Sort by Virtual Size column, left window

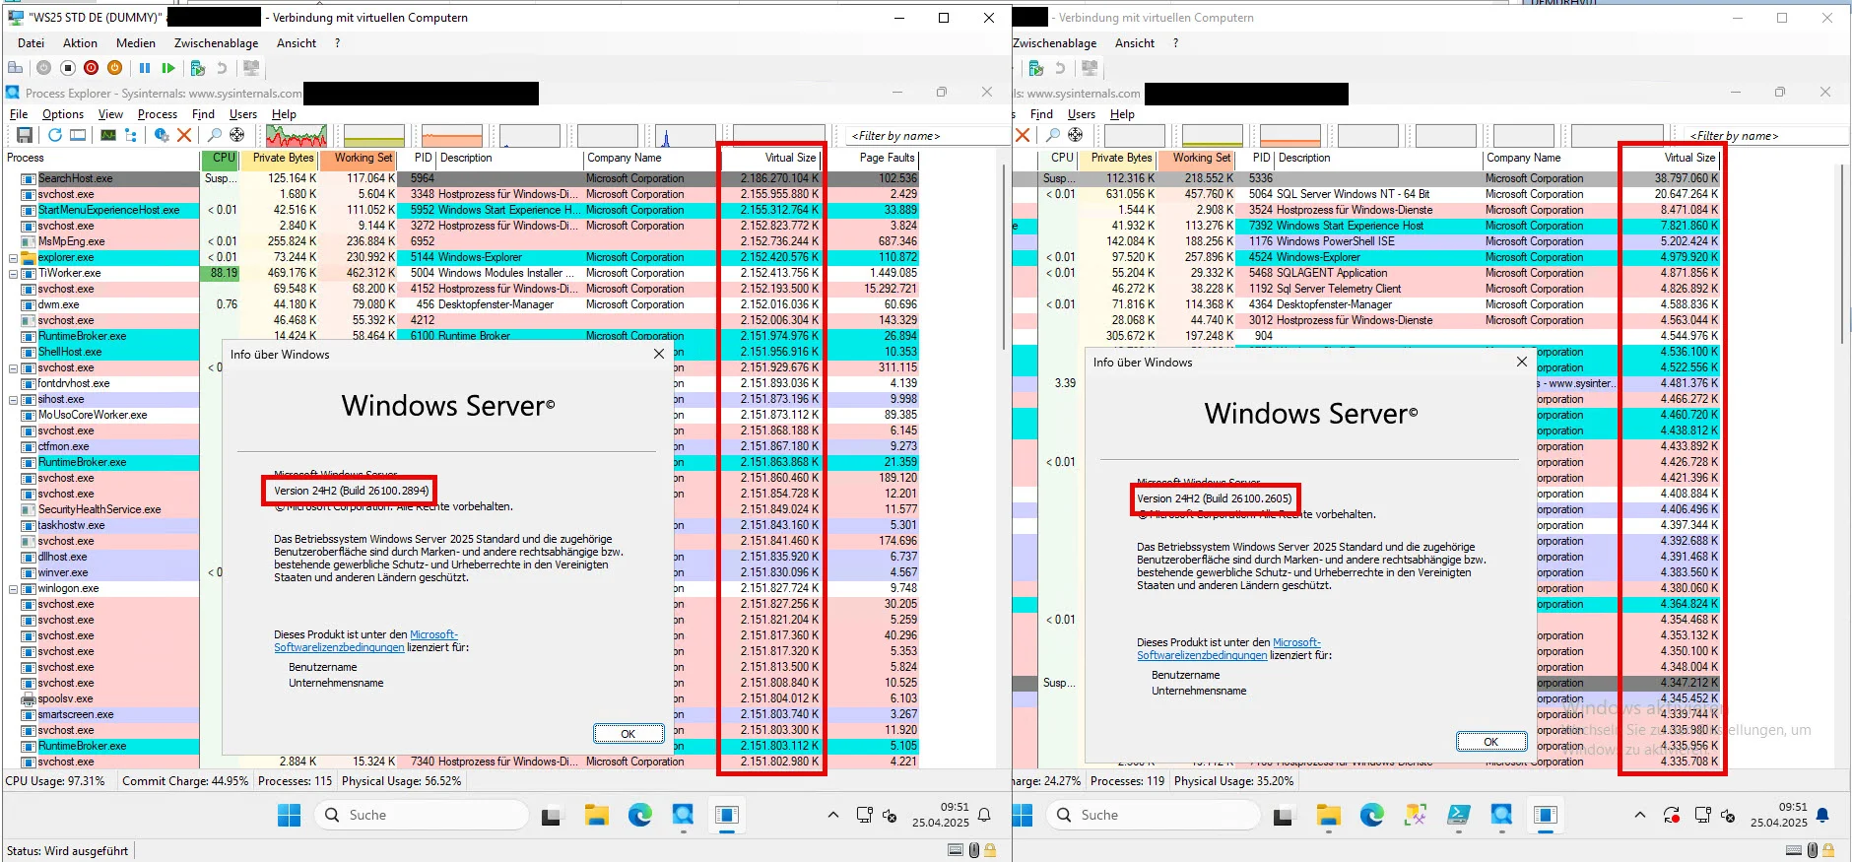tap(772, 158)
